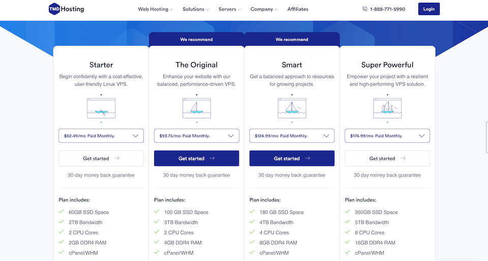The height and width of the screenshot is (261, 488).
Task: Open the Web Hosting menu
Action: click(x=156, y=9)
